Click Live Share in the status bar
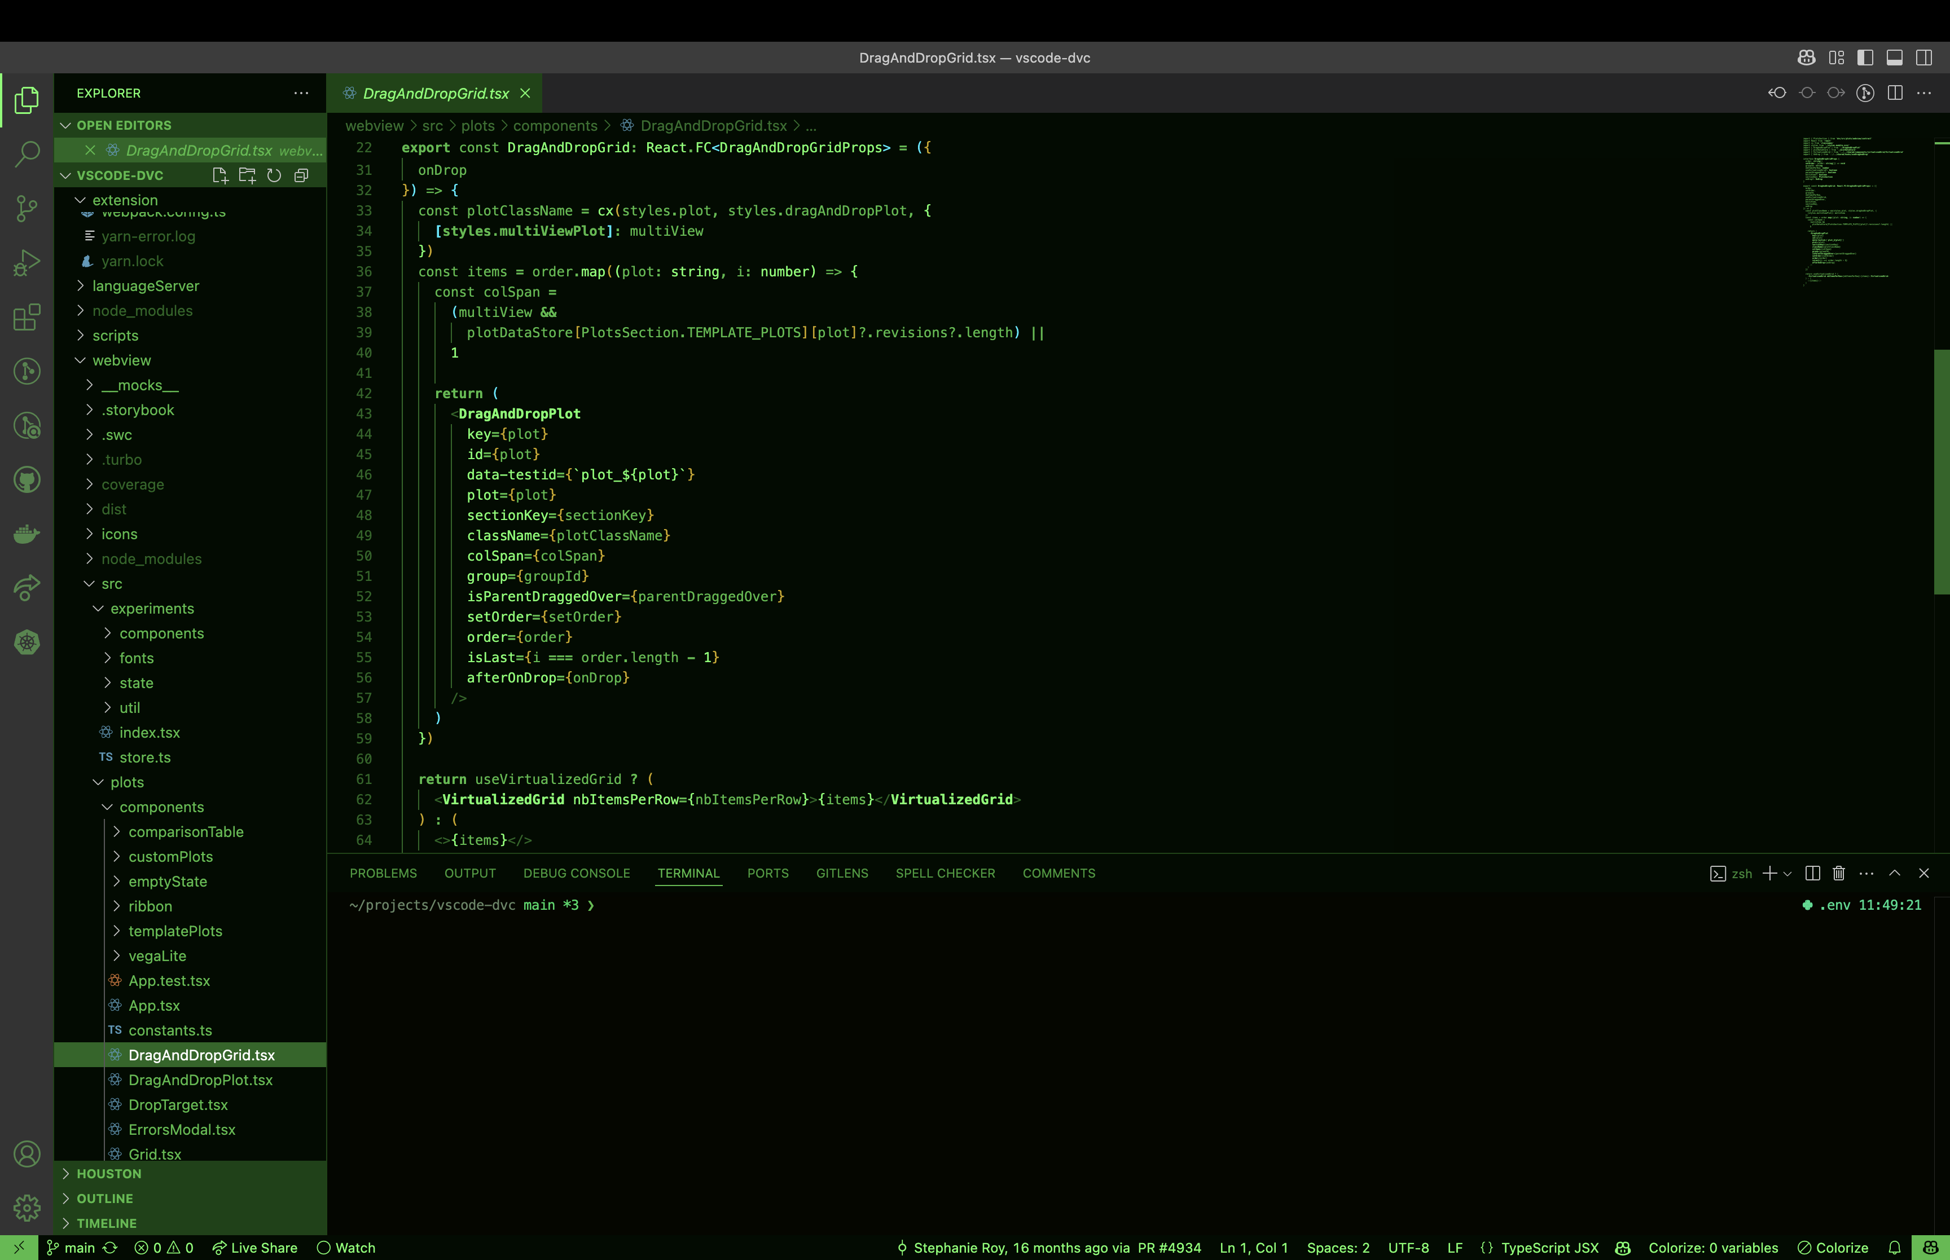 [x=254, y=1247]
